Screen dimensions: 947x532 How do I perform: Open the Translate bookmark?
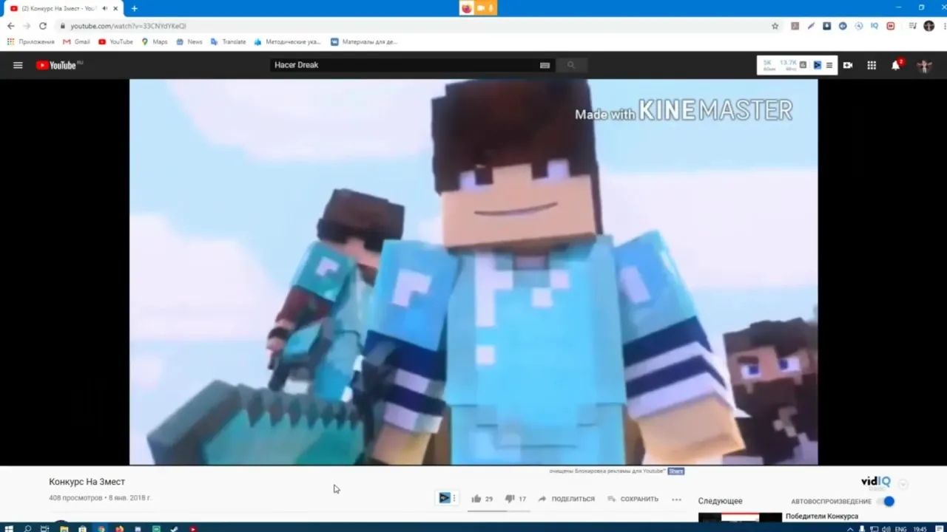pyautogui.click(x=229, y=42)
